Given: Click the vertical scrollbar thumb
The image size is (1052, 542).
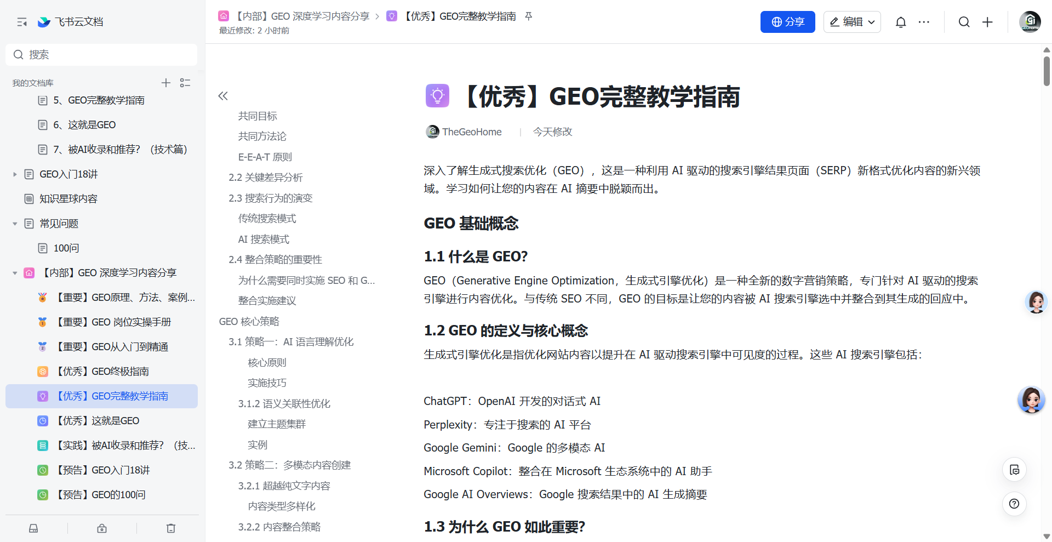Looking at the screenshot, I should point(1047,71).
